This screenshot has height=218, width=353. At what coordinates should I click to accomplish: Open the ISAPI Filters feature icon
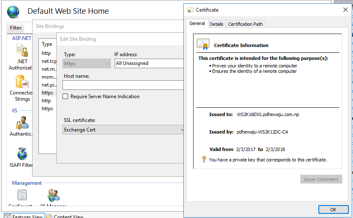point(22,154)
